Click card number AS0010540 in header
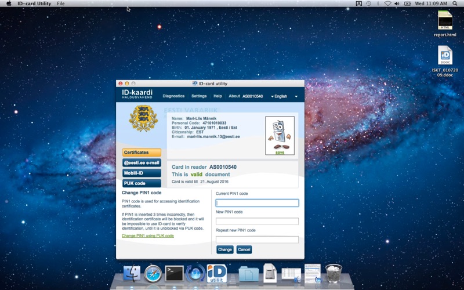 252,96
